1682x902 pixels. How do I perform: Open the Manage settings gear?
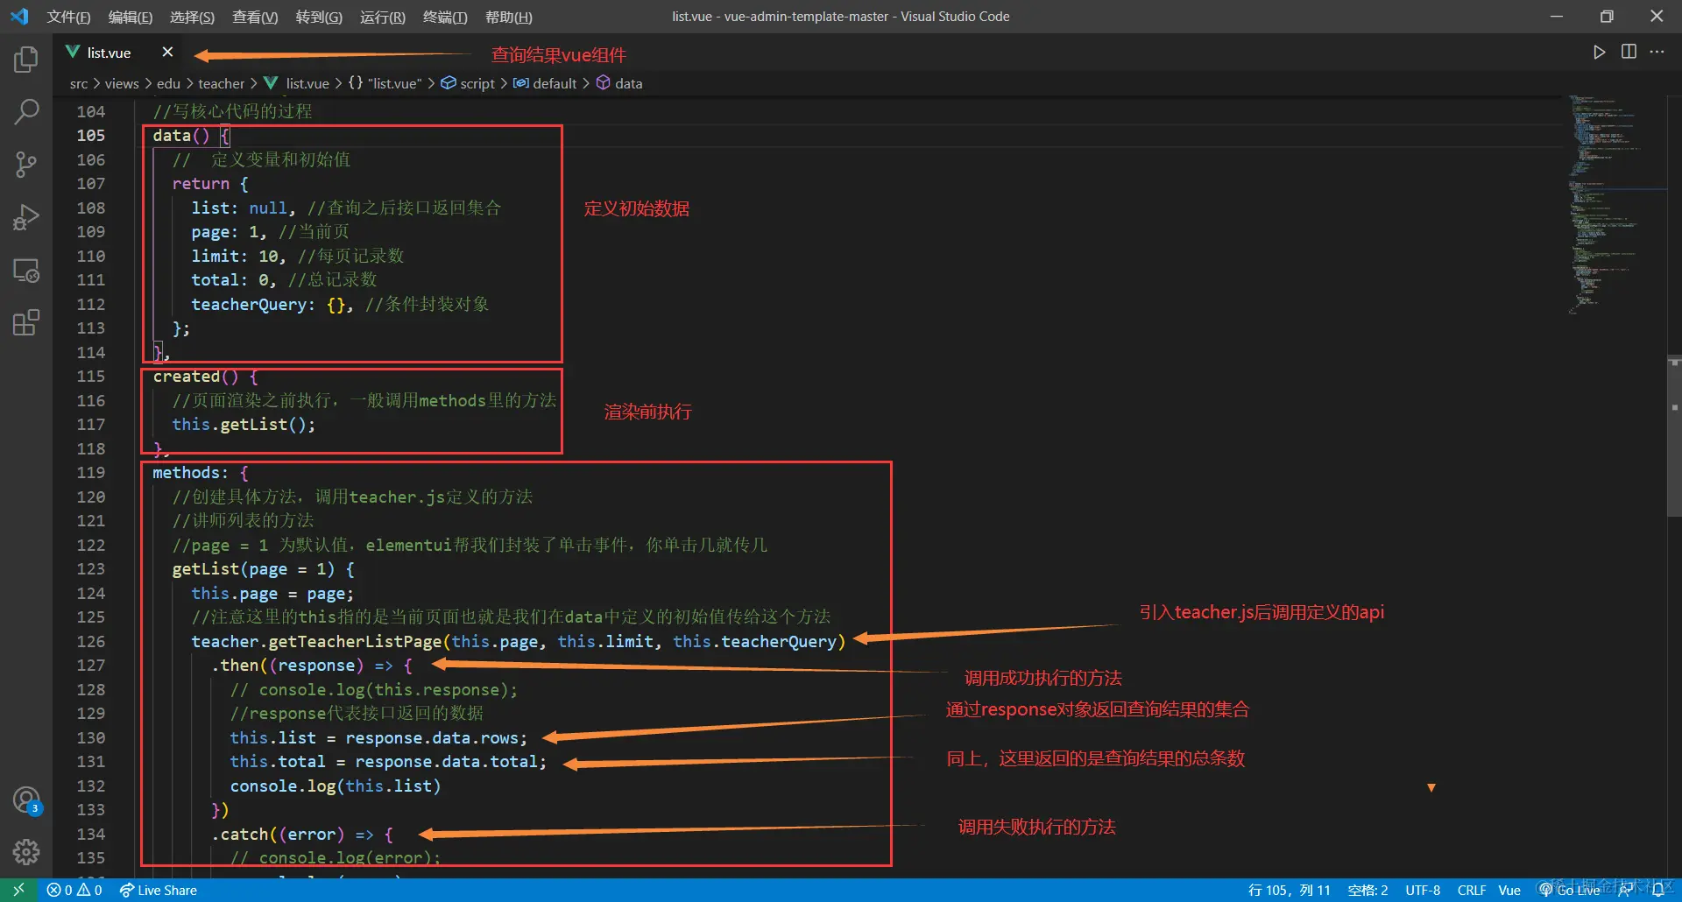(25, 851)
